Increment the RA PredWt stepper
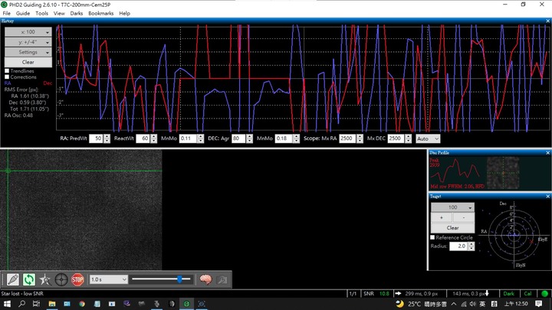The width and height of the screenshot is (552, 310). click(x=107, y=137)
